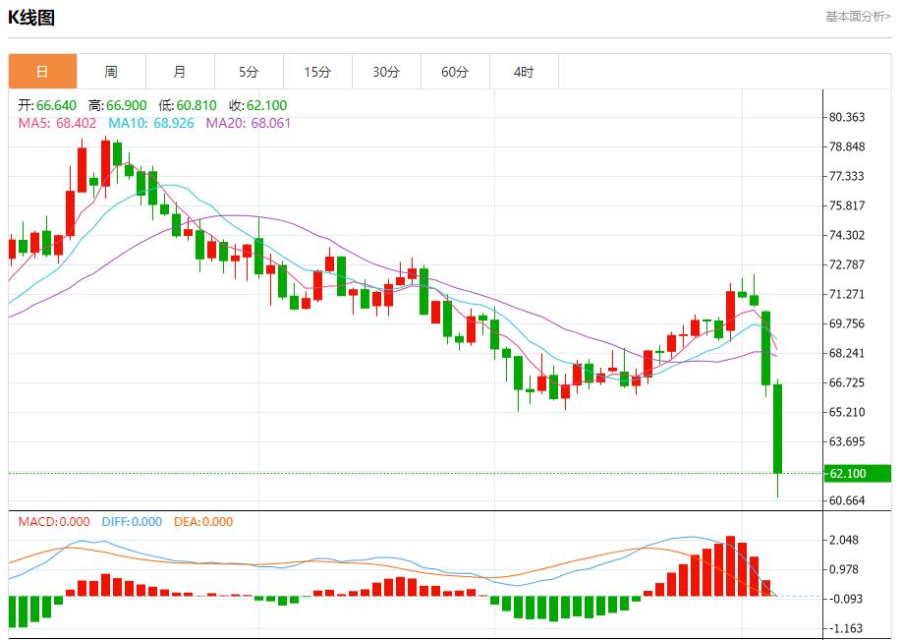Choose the 60分 interval tab
The height and width of the screenshot is (640, 901).
pos(455,72)
